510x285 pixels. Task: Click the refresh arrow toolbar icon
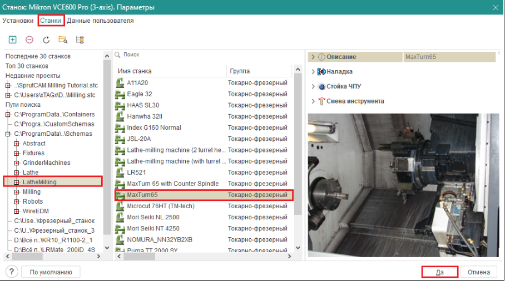(x=46, y=40)
